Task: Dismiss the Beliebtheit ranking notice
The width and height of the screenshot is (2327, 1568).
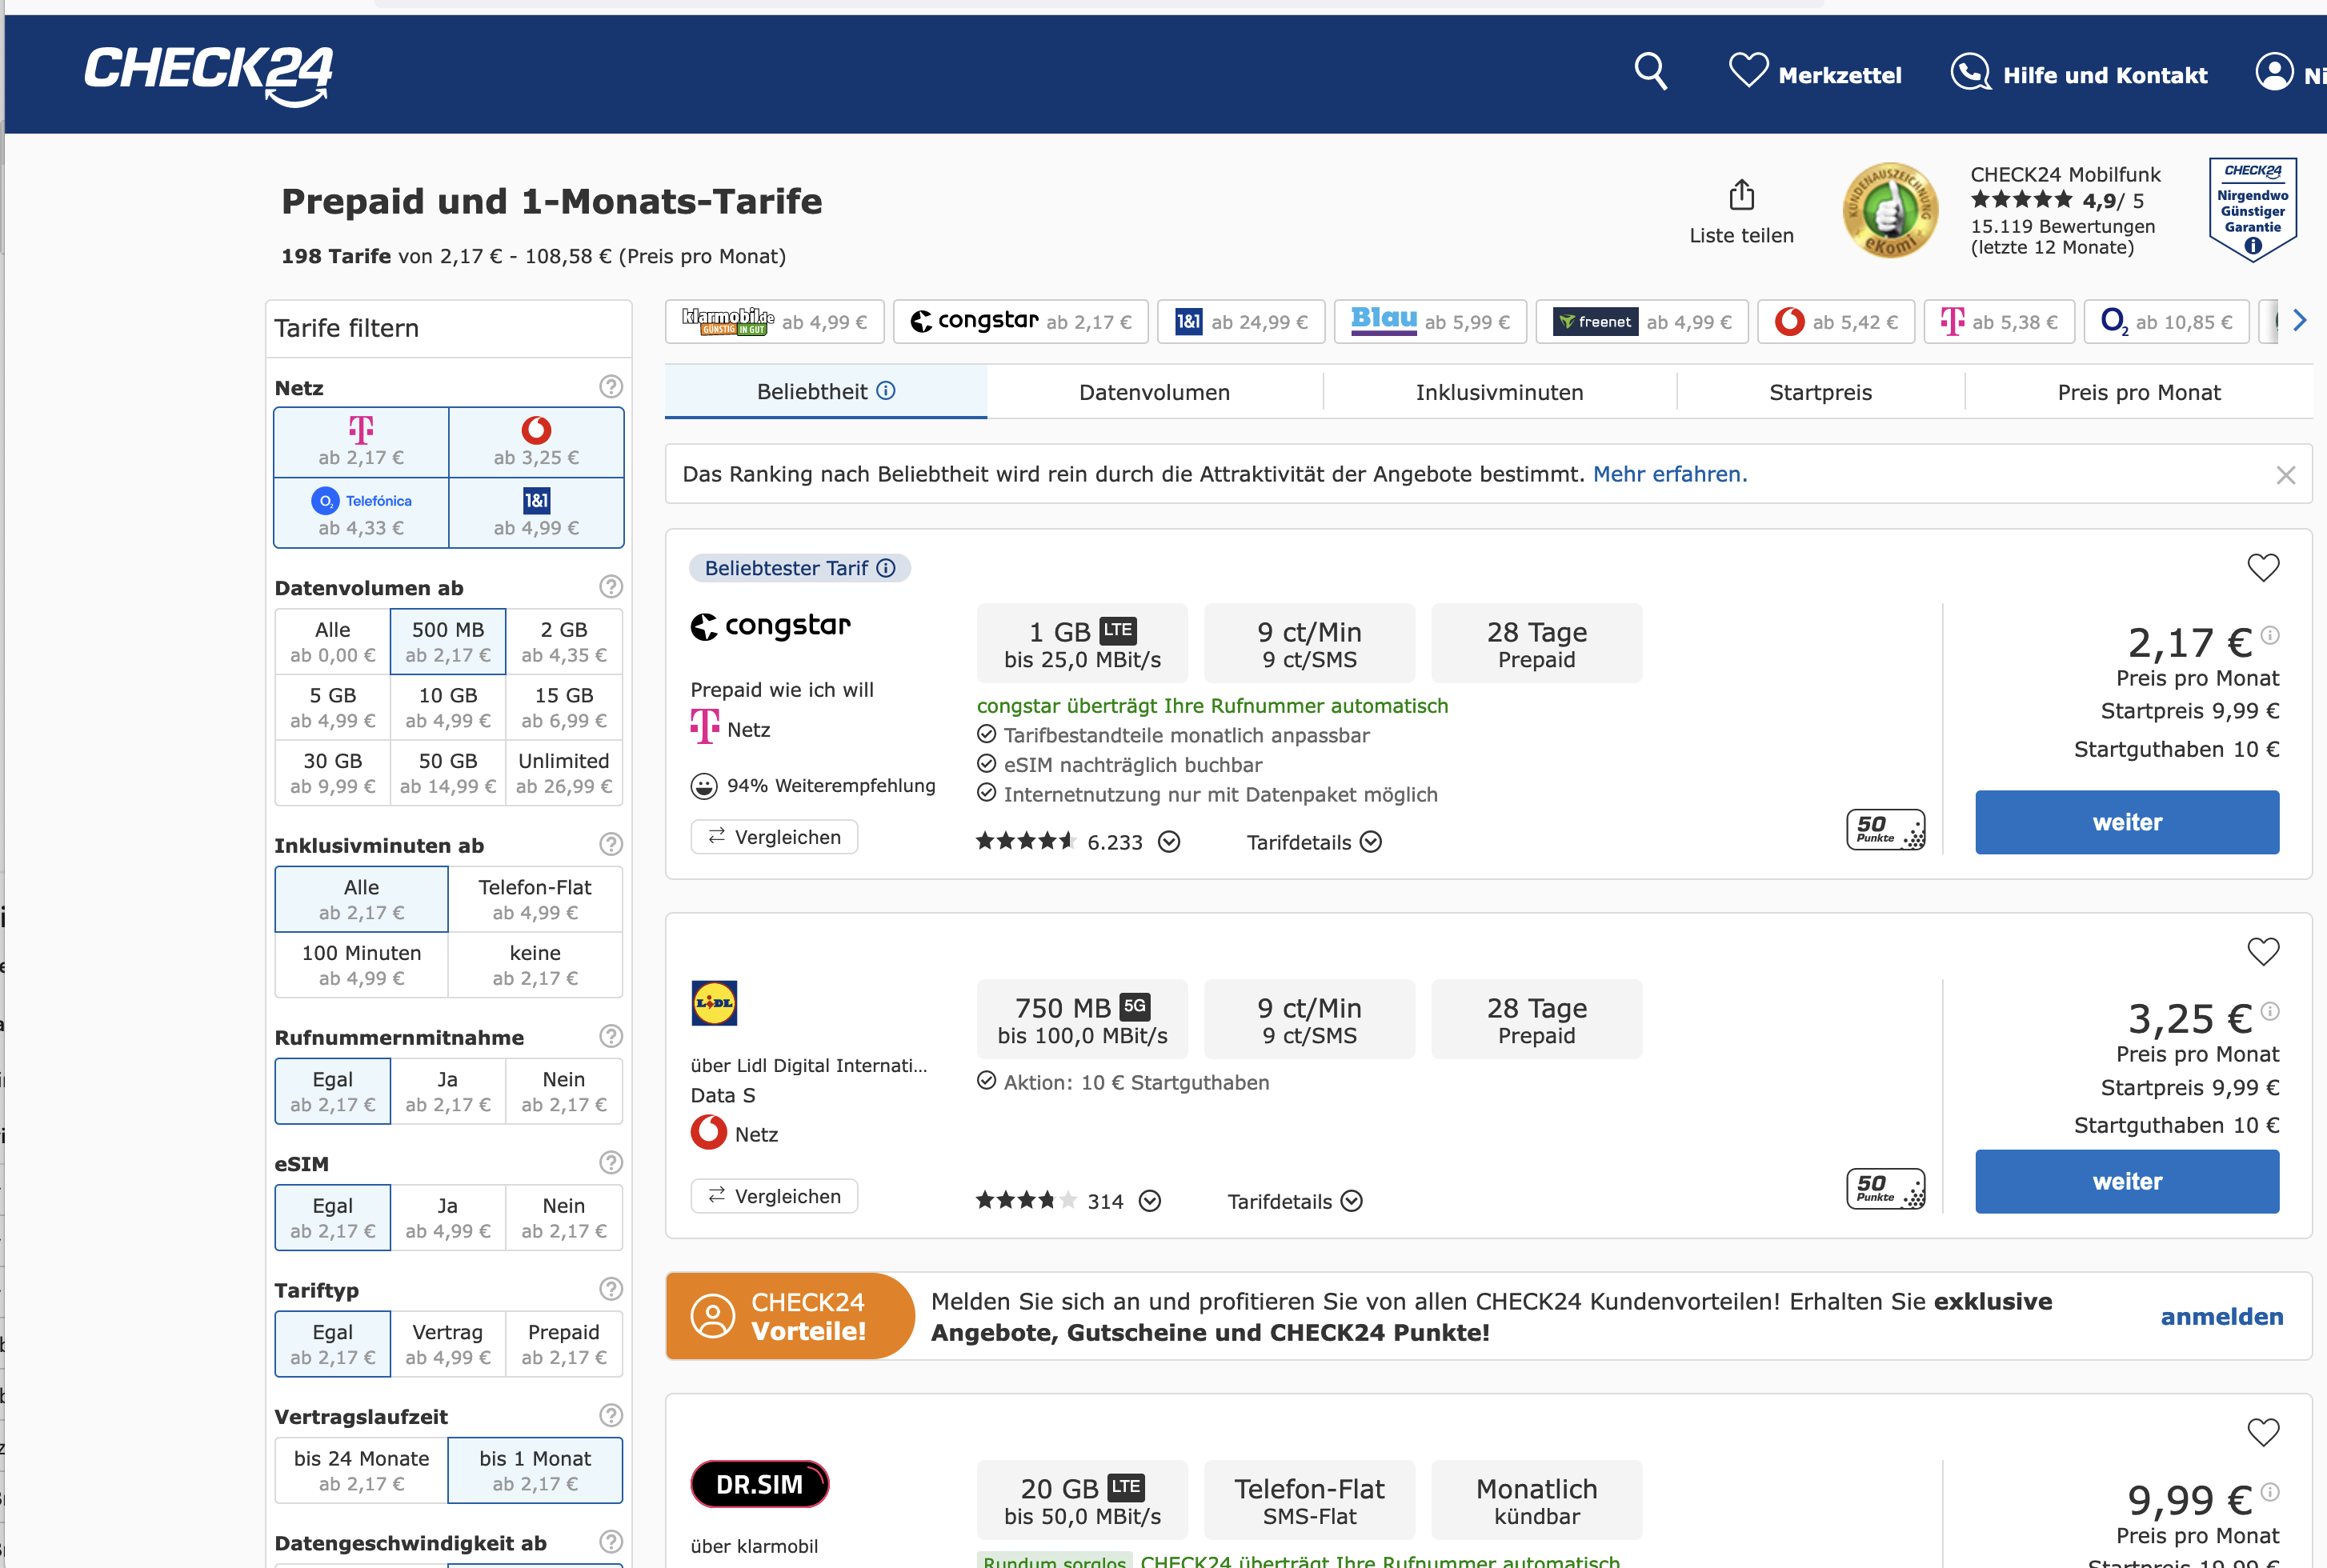Action: tap(2285, 475)
